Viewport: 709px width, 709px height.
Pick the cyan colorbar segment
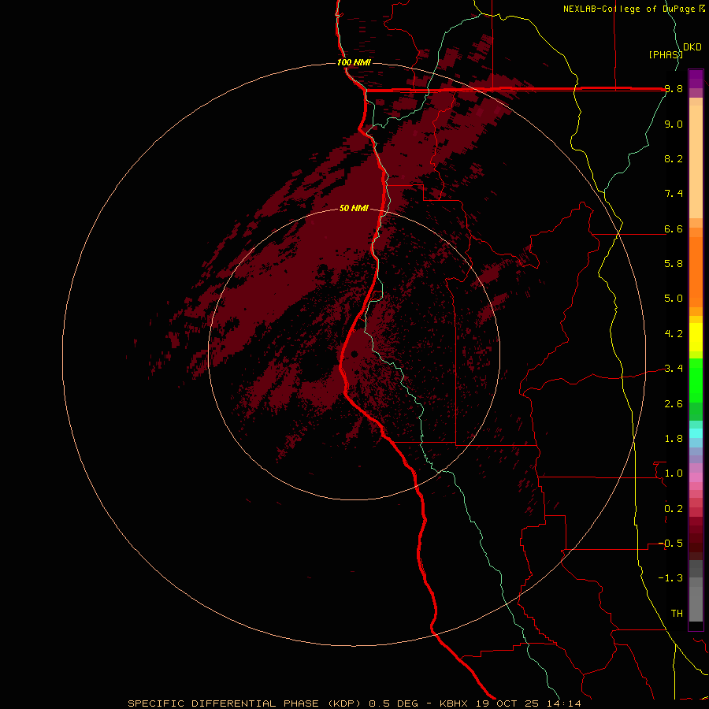[696, 433]
